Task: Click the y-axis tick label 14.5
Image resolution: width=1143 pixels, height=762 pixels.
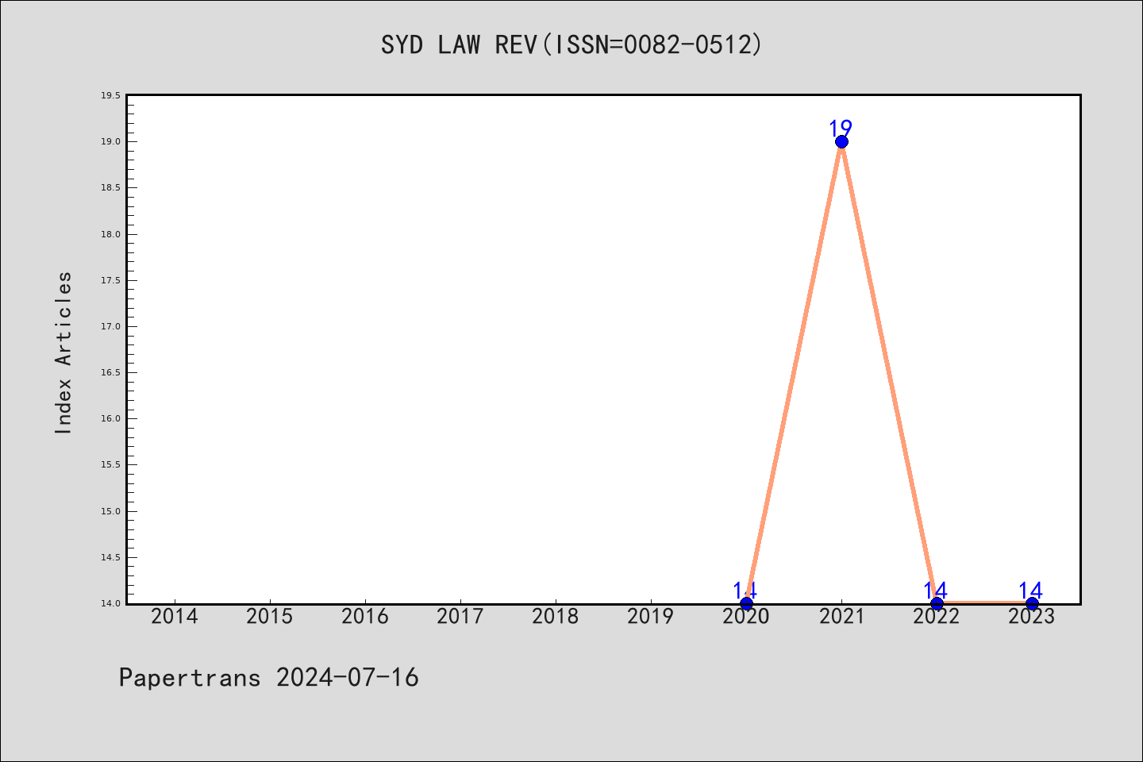Action: click(110, 557)
